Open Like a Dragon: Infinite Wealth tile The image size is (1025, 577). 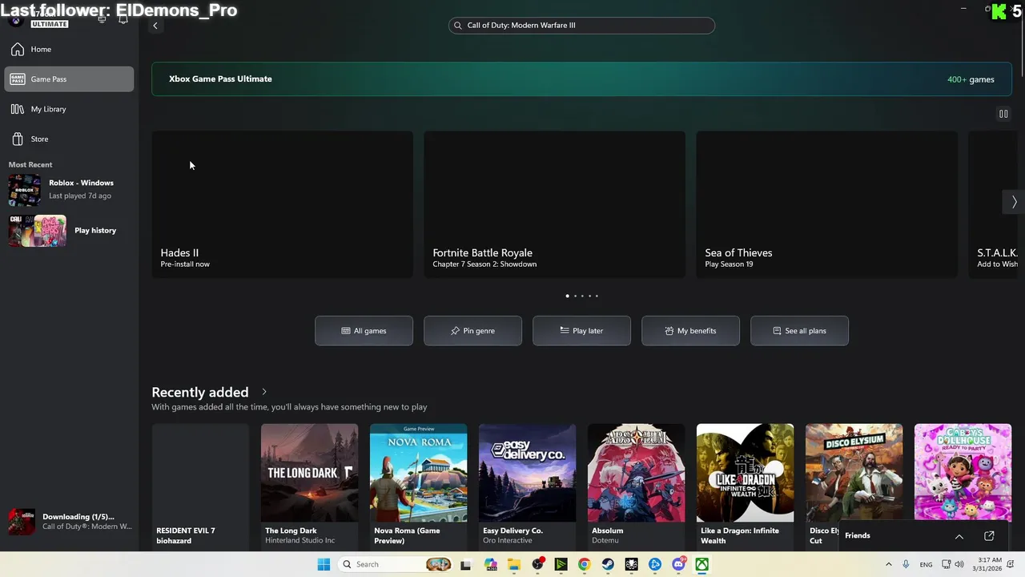click(745, 486)
